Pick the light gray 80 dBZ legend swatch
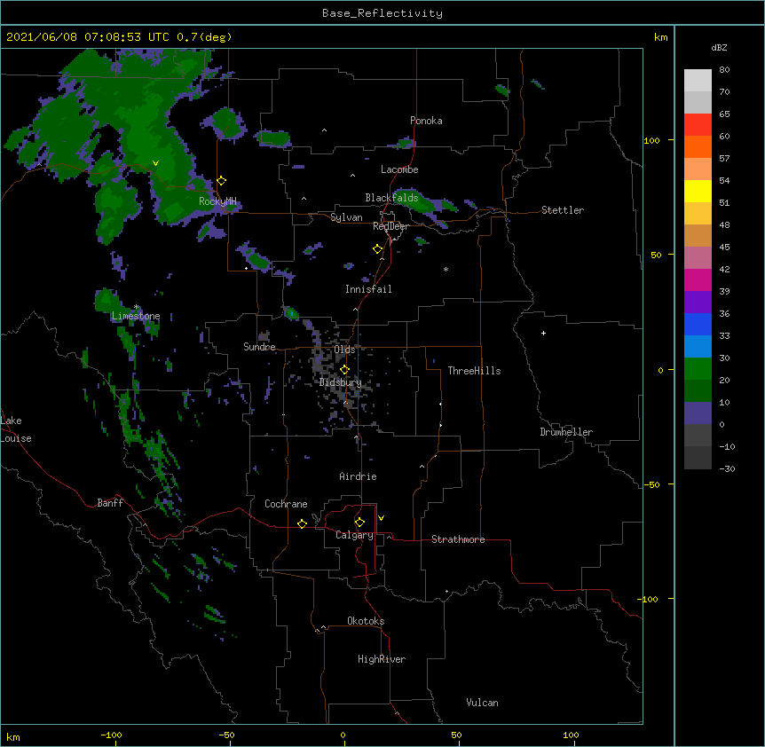 click(698, 81)
